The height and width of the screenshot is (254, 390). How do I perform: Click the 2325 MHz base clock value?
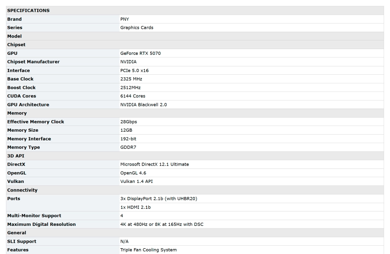tap(132, 79)
